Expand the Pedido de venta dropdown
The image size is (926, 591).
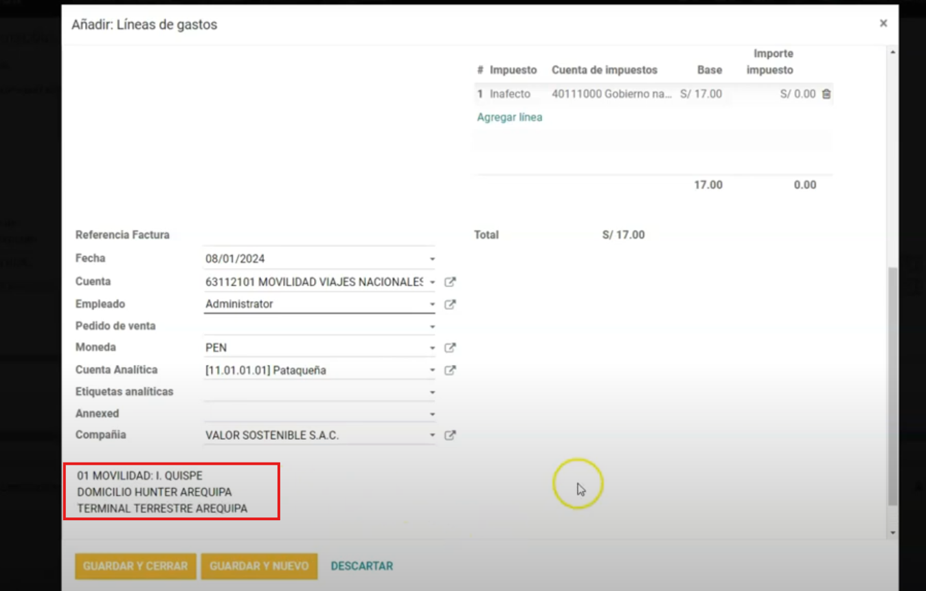click(x=432, y=326)
